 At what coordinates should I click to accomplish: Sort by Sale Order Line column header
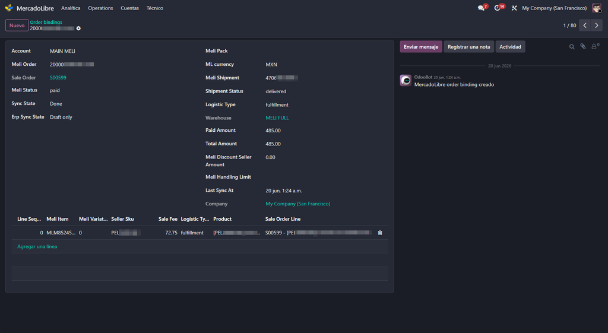[283, 219]
